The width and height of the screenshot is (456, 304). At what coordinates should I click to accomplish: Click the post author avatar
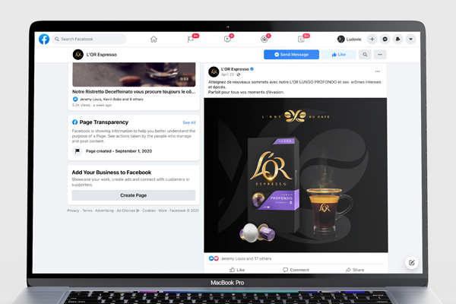(x=214, y=71)
